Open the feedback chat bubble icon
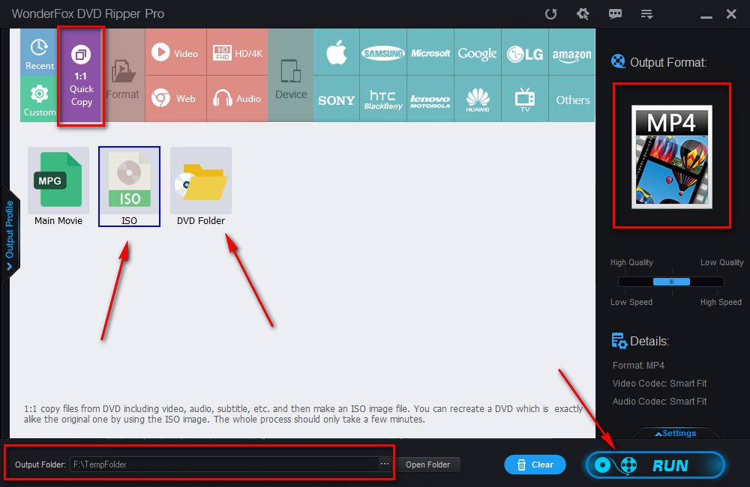Screen dimensions: 750x487 [615, 13]
